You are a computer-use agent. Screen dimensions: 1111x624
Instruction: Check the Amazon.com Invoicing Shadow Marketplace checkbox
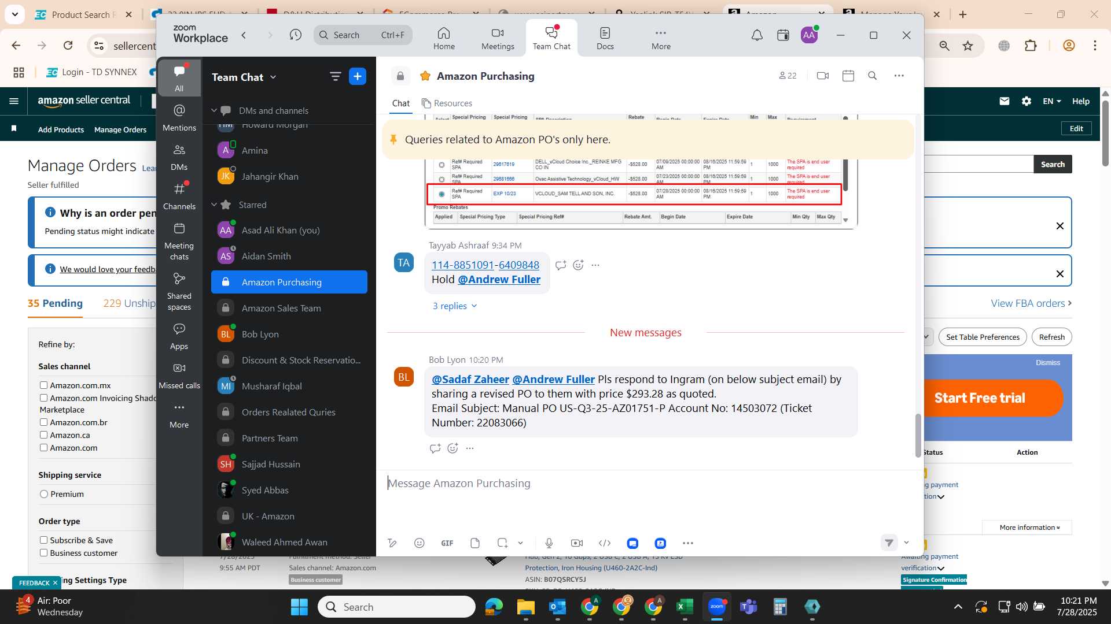[43, 398]
